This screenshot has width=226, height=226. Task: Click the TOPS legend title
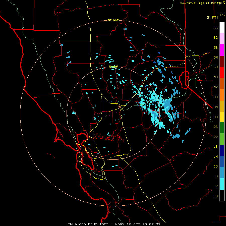pos(221,15)
